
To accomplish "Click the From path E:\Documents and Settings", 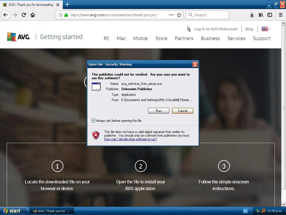I will coord(157,100).
